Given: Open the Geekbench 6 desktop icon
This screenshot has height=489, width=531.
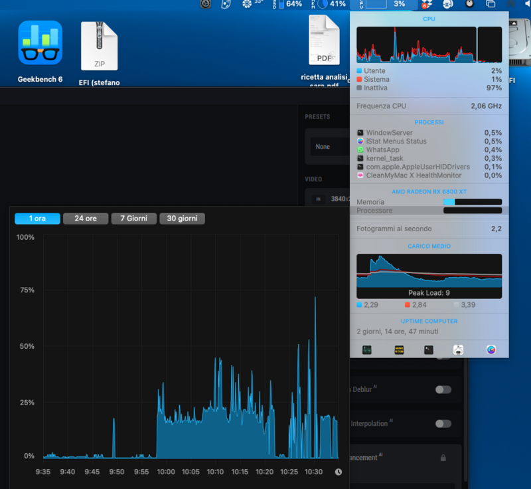Looking at the screenshot, I should (40, 43).
